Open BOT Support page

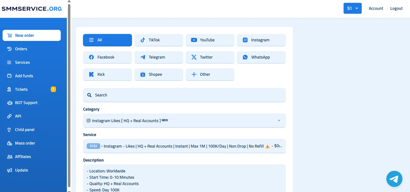(x=32, y=103)
